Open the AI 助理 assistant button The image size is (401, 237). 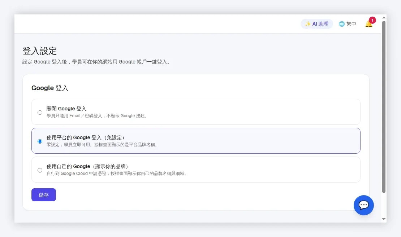[316, 24]
